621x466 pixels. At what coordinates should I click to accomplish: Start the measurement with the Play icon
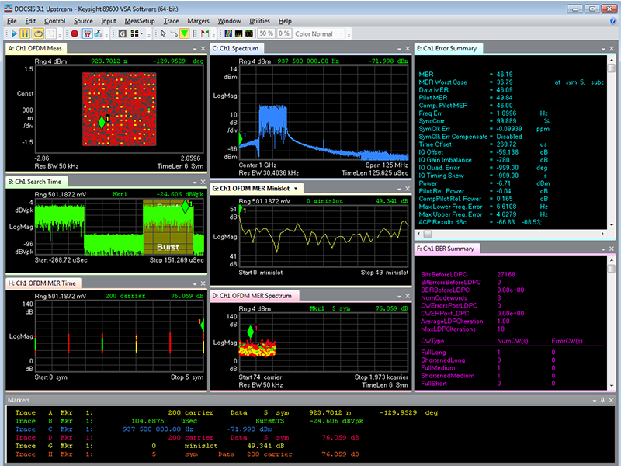[14, 34]
